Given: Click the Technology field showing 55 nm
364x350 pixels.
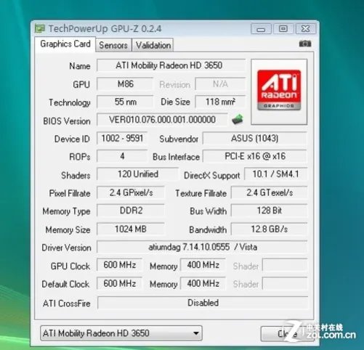Looking at the screenshot, I should pos(125,102).
